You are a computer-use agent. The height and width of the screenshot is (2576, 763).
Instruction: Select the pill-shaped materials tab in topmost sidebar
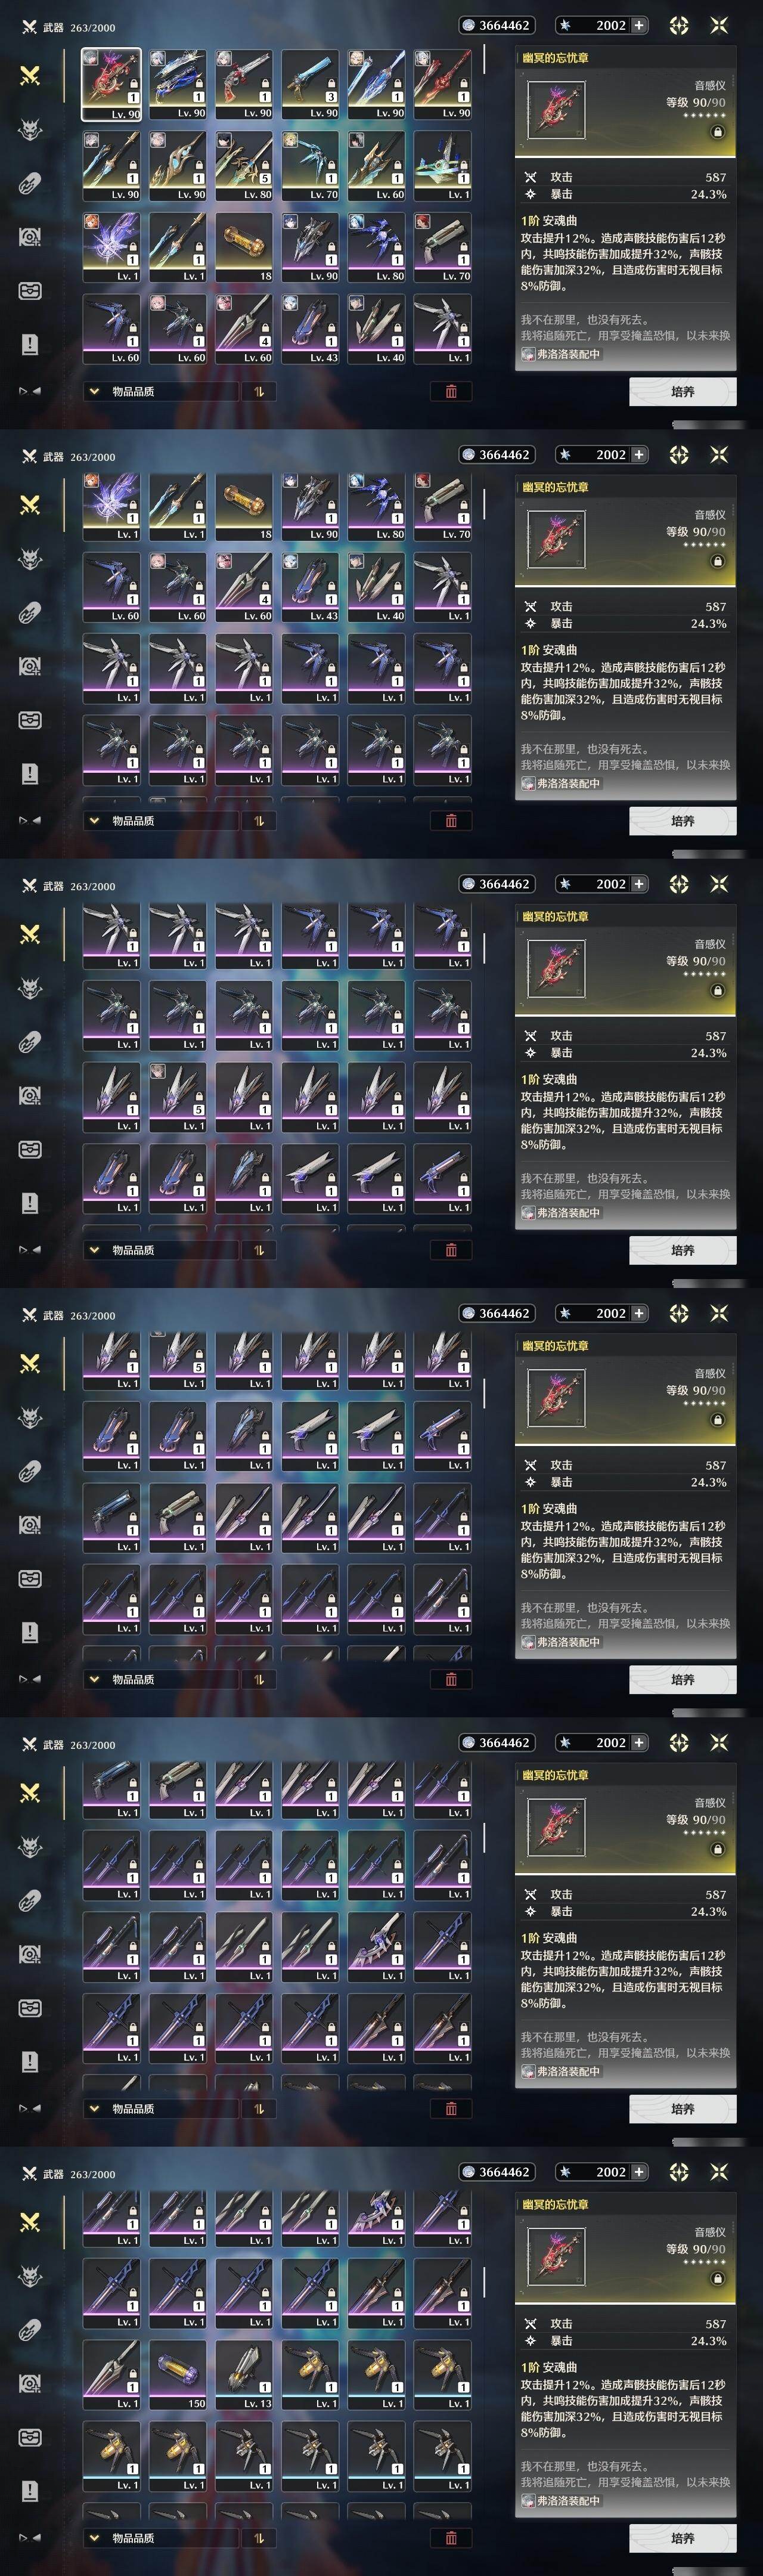tap(30, 183)
